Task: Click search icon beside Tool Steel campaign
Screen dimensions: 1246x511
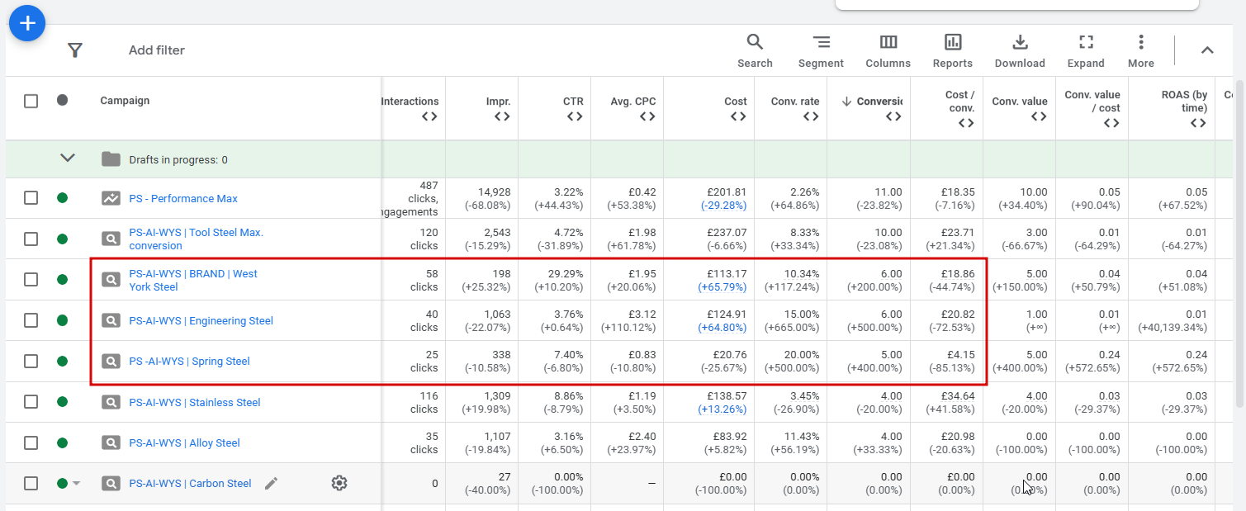Action: 111,239
